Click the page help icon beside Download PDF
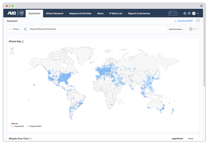Viewport: 209px width, 145px height. pos(198,21)
